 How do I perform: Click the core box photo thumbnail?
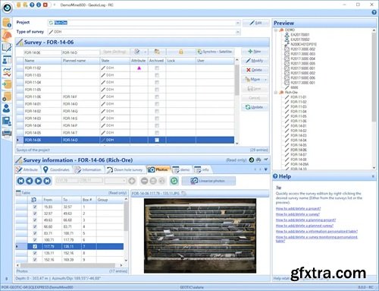(x=200, y=236)
